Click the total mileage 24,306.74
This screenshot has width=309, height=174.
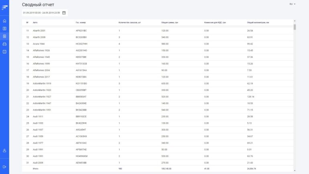point(252,169)
